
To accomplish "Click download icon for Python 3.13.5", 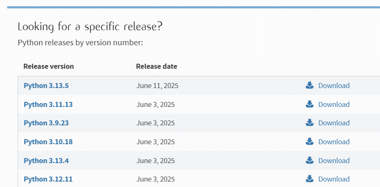I will pos(310,86).
